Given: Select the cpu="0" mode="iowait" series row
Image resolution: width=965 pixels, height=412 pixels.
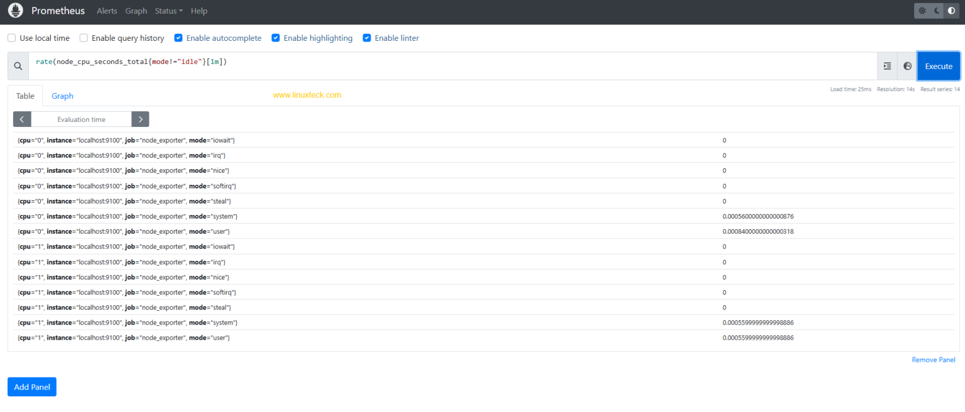Looking at the screenshot, I should [x=483, y=140].
